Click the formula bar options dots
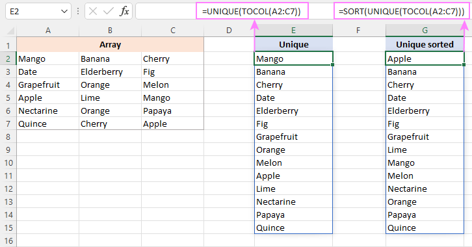The height and width of the screenshot is (247, 472). click(x=78, y=12)
